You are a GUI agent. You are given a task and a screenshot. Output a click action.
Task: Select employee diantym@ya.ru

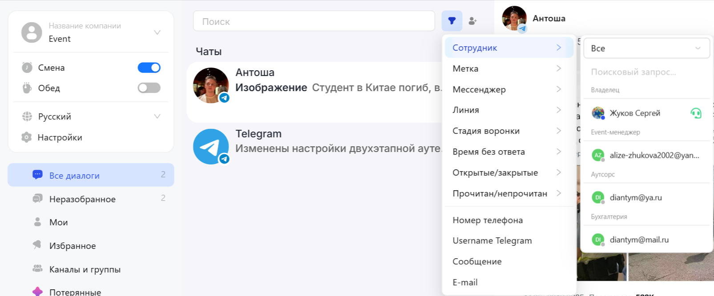(x=636, y=197)
